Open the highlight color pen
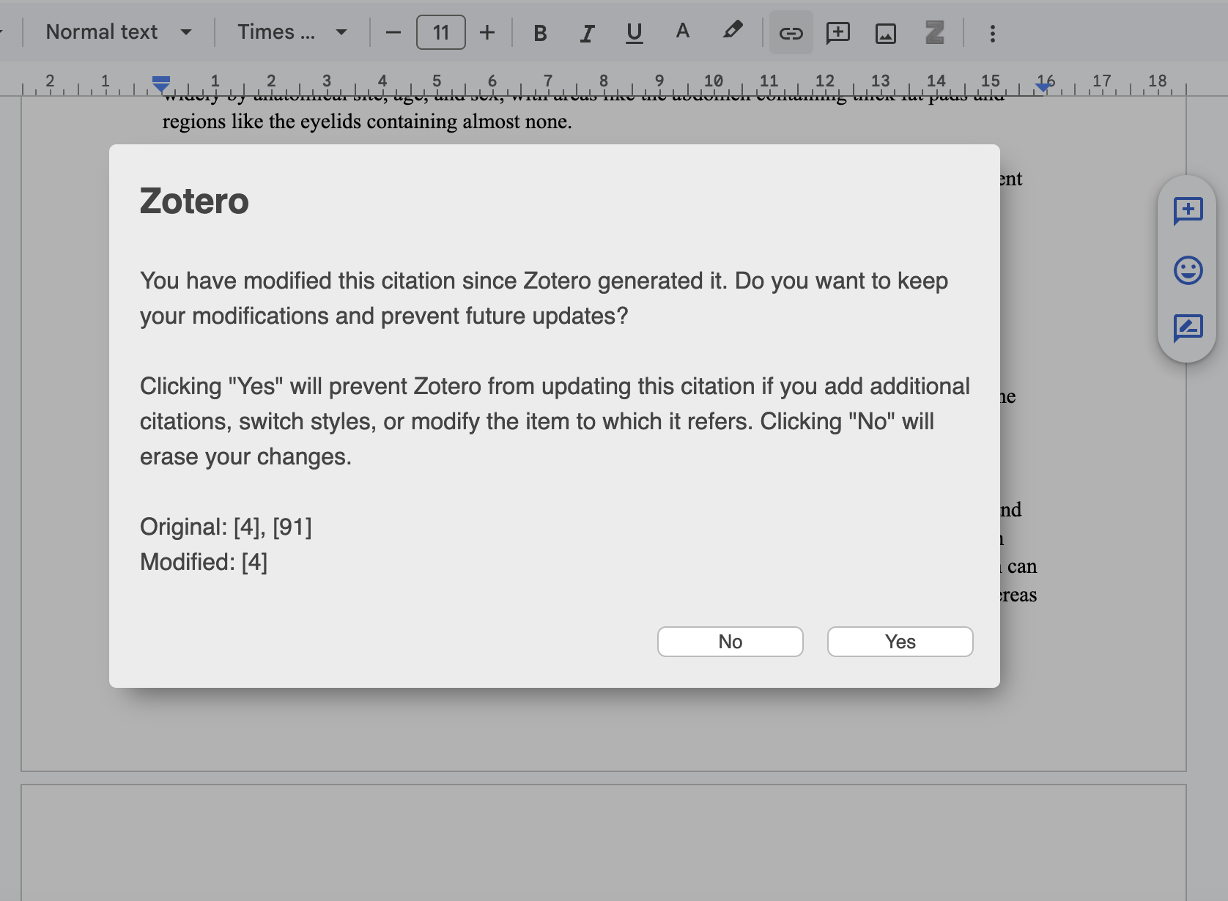 pyautogui.click(x=732, y=31)
